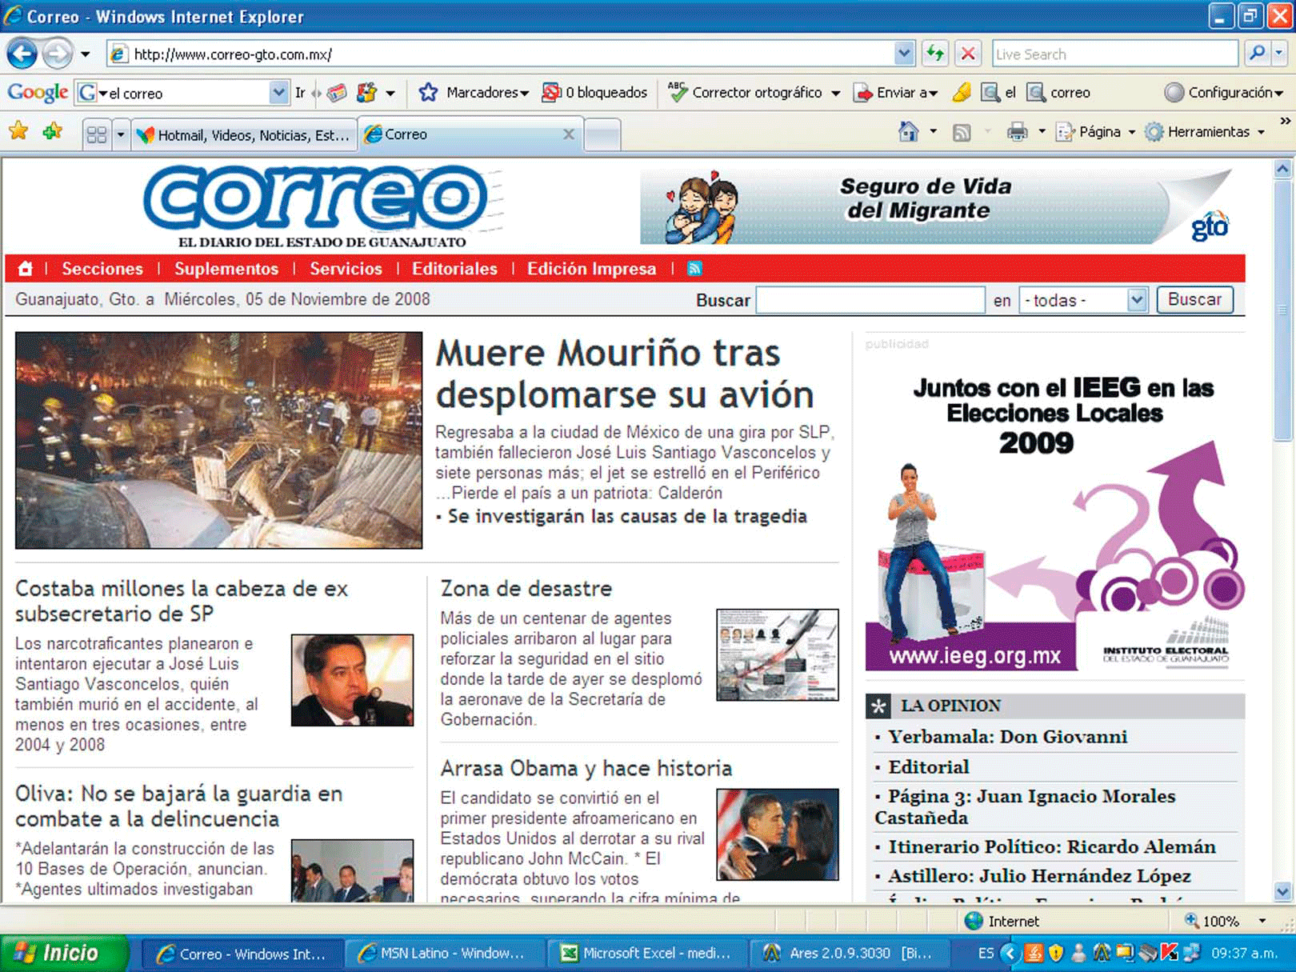Click the Live Search box
This screenshot has width=1296, height=972.
point(1115,54)
